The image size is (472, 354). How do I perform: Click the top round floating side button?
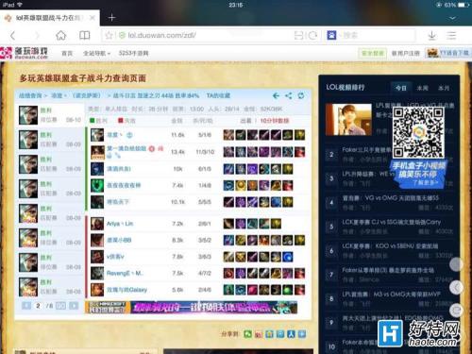coord(456,264)
